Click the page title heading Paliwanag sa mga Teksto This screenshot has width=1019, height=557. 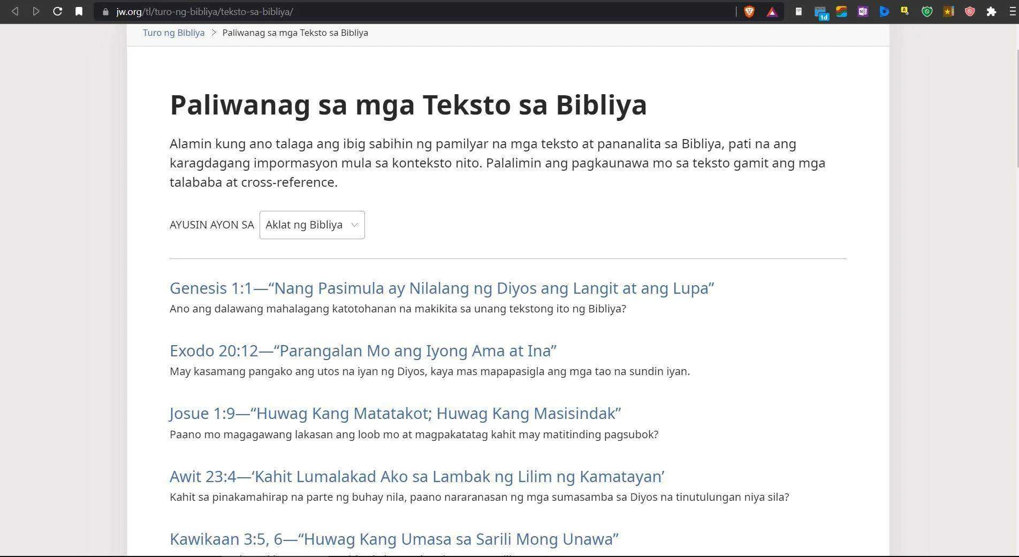(x=408, y=105)
